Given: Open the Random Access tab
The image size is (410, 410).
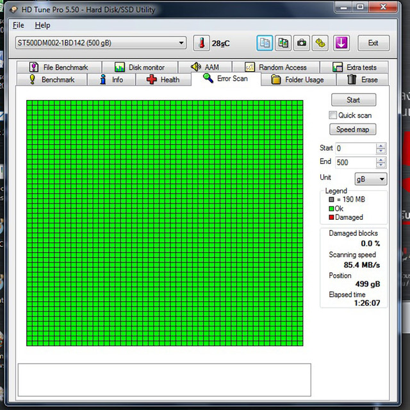Looking at the screenshot, I should (x=276, y=67).
